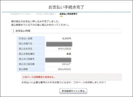This screenshot has height=97, width=133.
Task: Select the お支払い手続き完了 breadcrumb step
Action: [x=68, y=14]
